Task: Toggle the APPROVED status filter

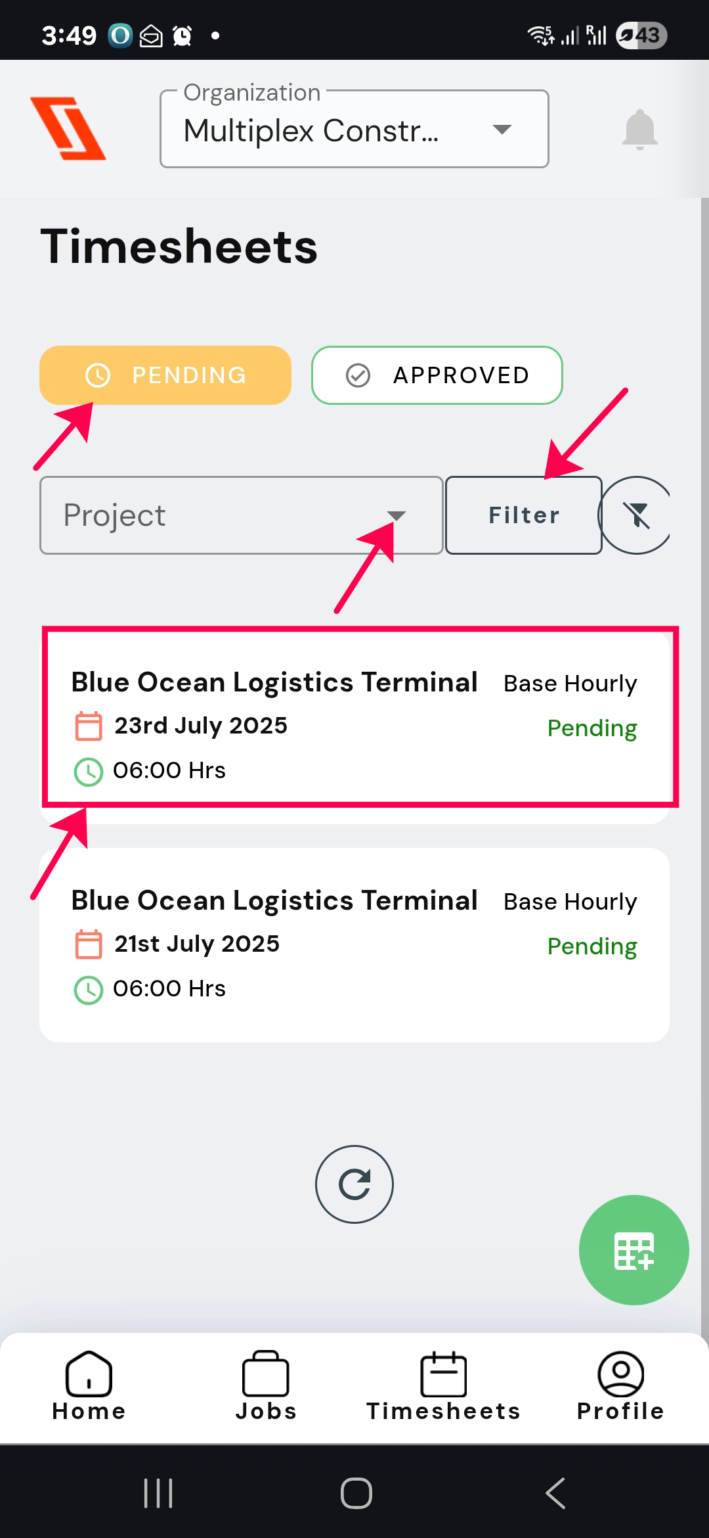Action: 437,375
